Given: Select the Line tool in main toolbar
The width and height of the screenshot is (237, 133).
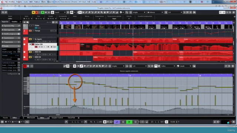Looking at the screenshot, I should [111, 12].
